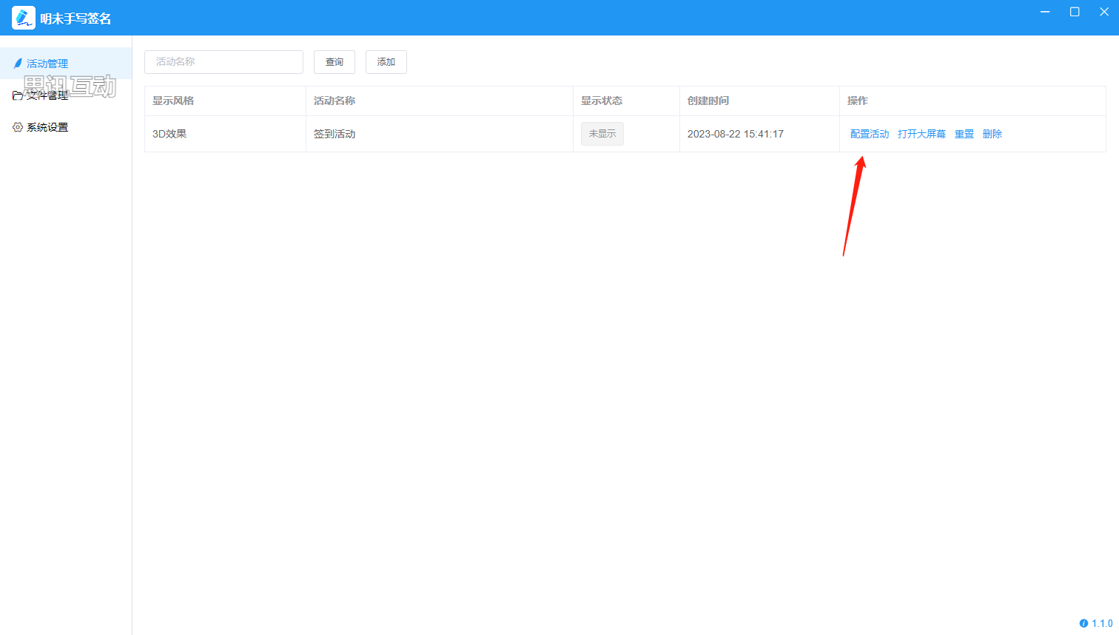This screenshot has height=635, width=1119.
Task: Open the 活动管理 sidebar menu
Action: point(66,64)
